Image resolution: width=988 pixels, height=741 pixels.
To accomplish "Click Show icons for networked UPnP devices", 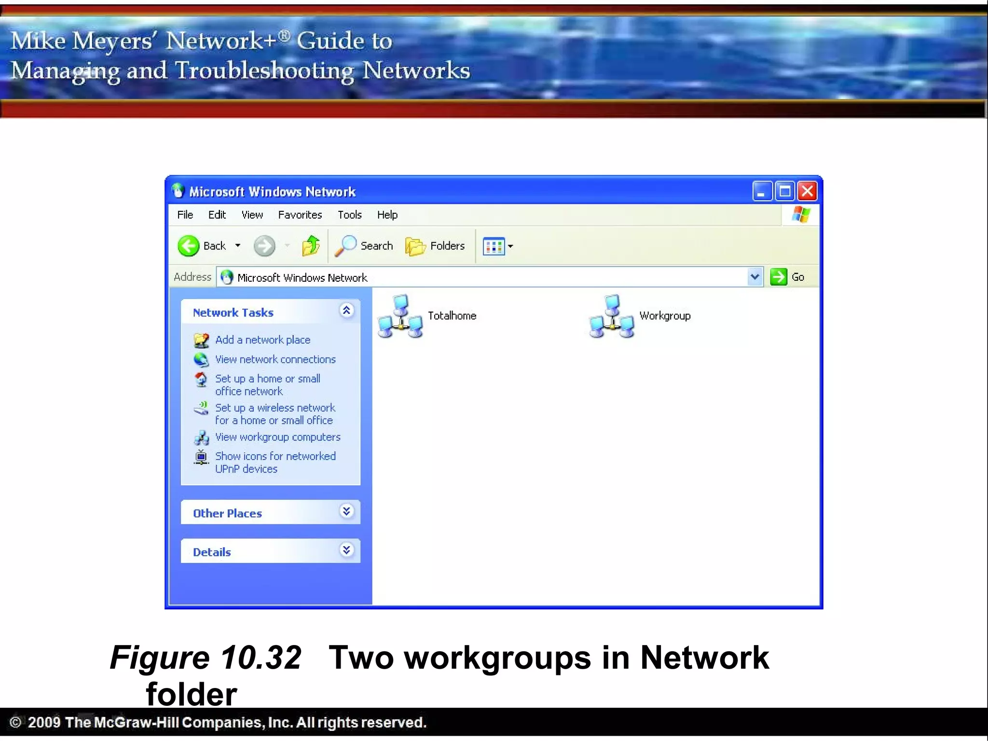I will (275, 462).
